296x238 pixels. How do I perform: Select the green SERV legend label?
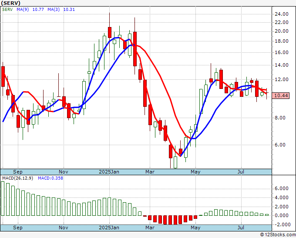(7, 10)
